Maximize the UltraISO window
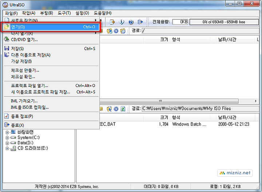The height and width of the screenshot is (192, 262). tap(239, 4)
